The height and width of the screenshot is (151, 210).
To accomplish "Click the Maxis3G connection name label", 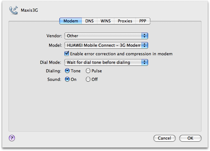I will click(x=29, y=10).
